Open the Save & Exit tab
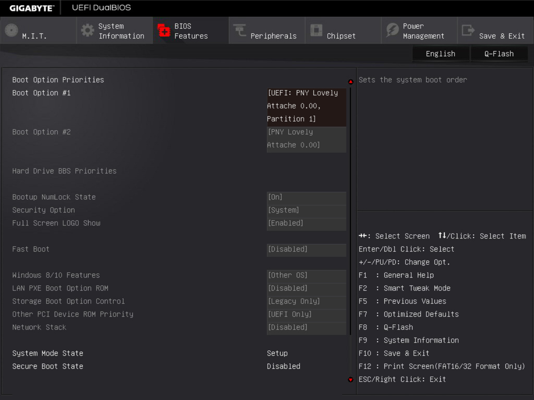The height and width of the screenshot is (400, 534). pyautogui.click(x=496, y=31)
